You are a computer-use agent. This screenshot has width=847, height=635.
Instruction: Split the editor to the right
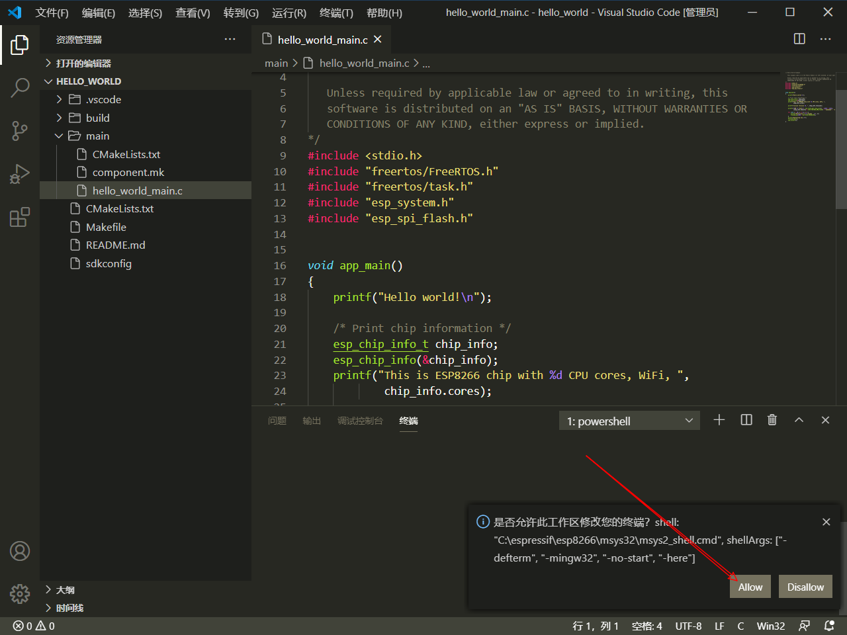[799, 39]
